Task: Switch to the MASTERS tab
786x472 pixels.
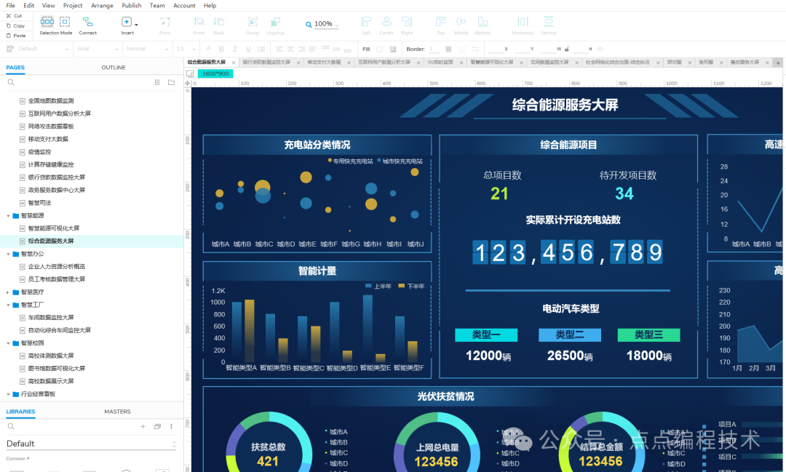Action: coord(117,412)
